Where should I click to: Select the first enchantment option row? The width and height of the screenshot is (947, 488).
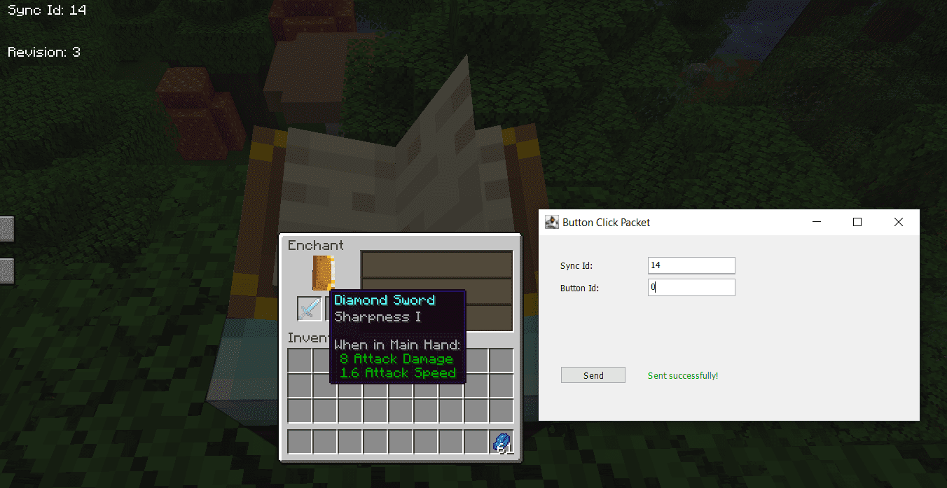coord(436,264)
